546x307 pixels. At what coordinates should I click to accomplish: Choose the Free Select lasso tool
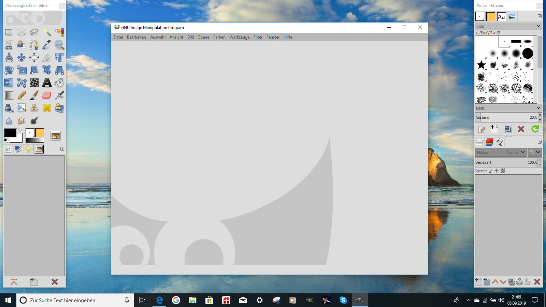pyautogui.click(x=34, y=32)
